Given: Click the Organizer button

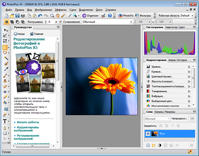Looking at the screenshot, I should [90, 15].
